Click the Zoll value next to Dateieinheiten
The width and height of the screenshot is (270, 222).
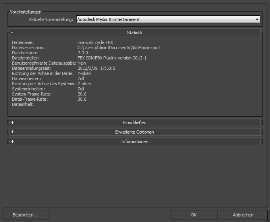click(x=81, y=78)
